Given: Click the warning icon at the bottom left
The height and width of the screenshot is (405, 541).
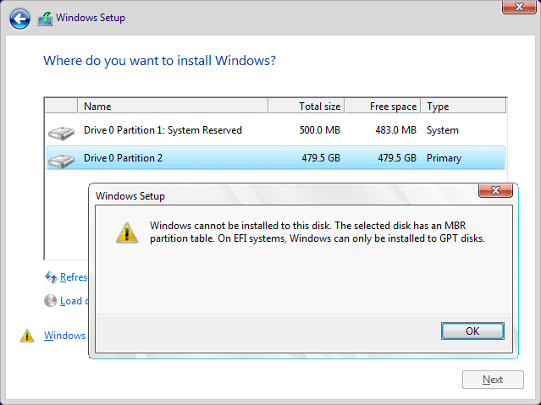Looking at the screenshot, I should (27, 336).
